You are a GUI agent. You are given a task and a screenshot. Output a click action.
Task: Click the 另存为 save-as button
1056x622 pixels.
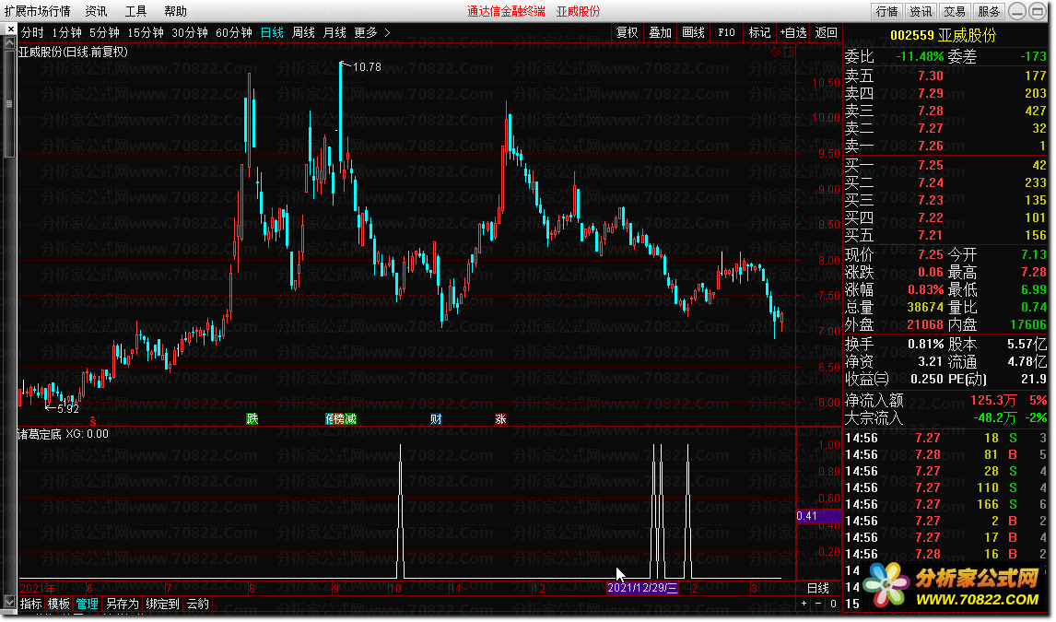click(122, 604)
